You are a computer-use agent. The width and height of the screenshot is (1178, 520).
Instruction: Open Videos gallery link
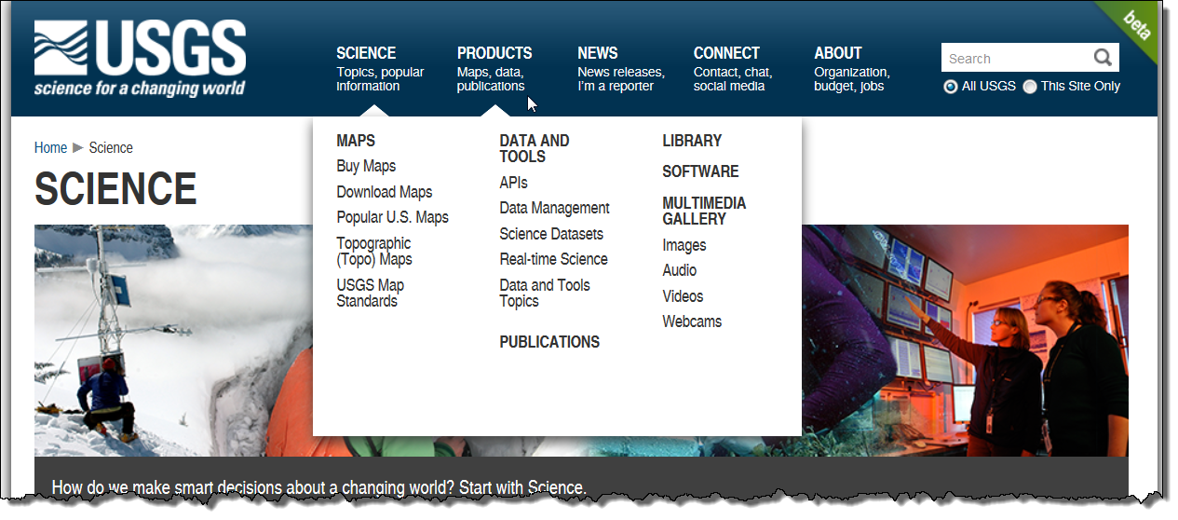coord(683,296)
